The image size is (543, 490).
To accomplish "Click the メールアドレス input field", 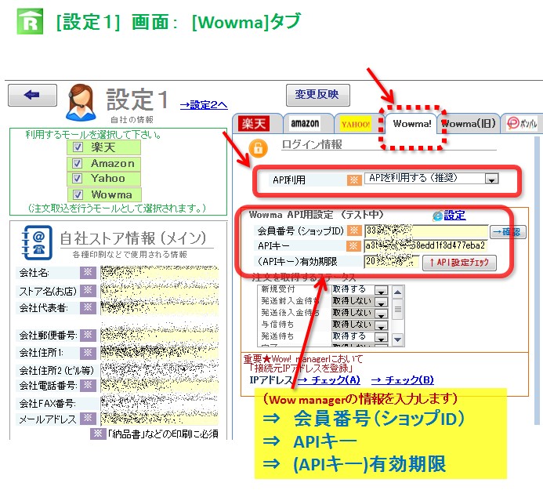I will tap(160, 419).
